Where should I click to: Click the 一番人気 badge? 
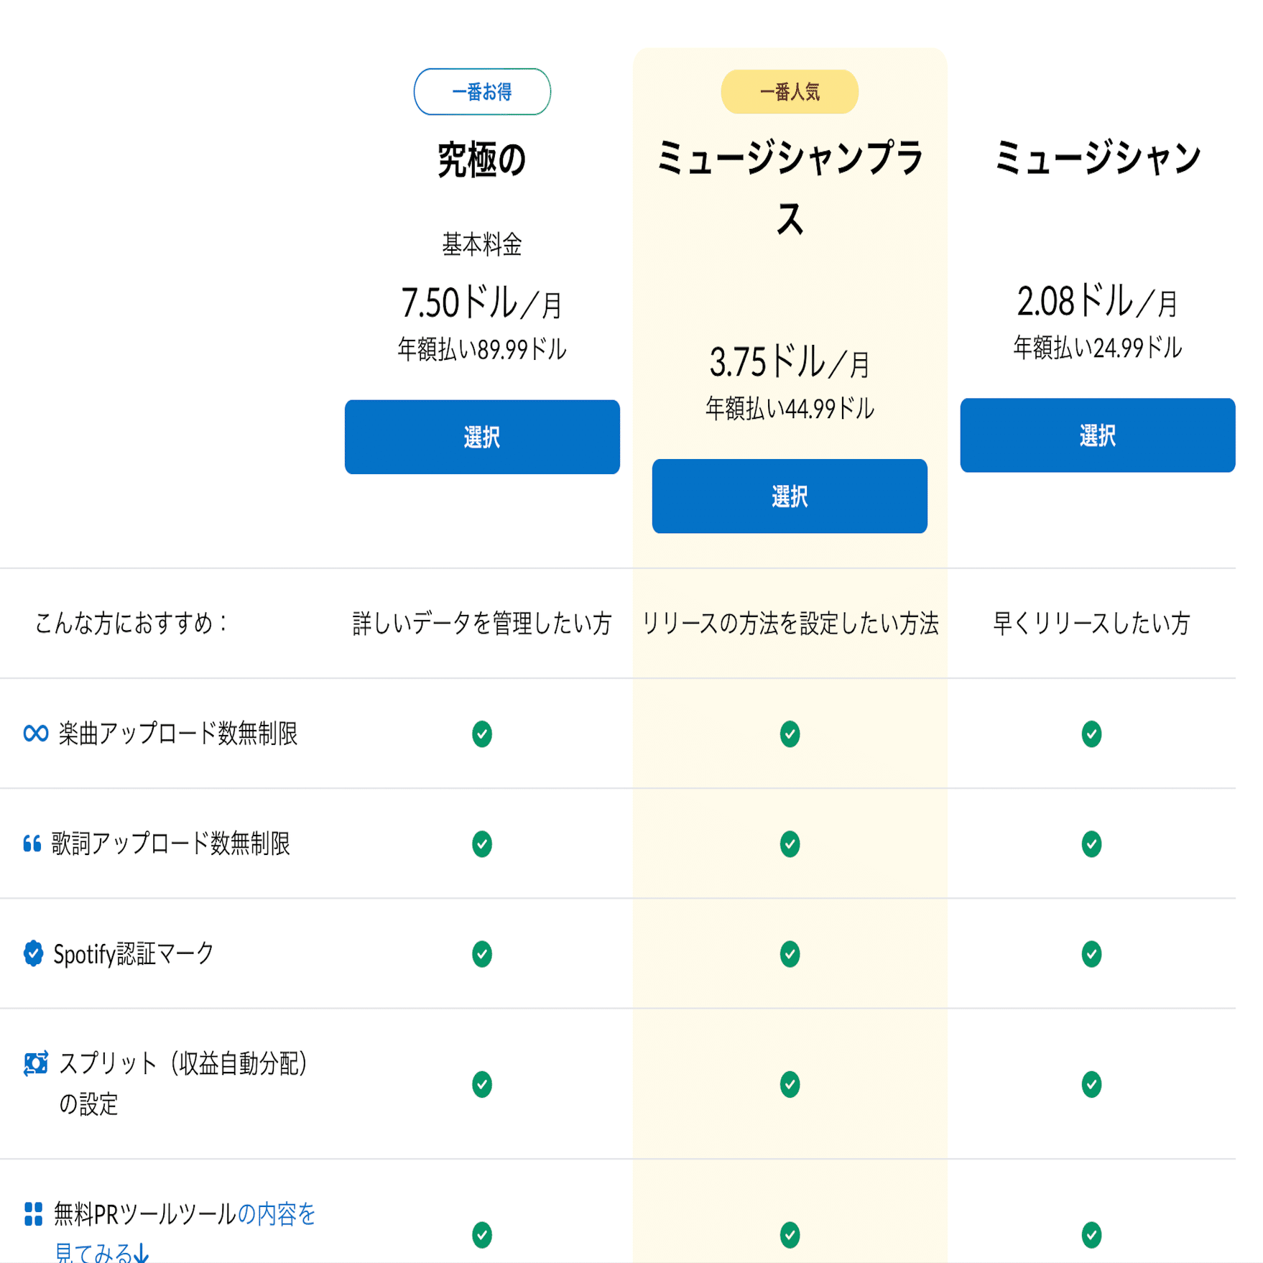[789, 91]
